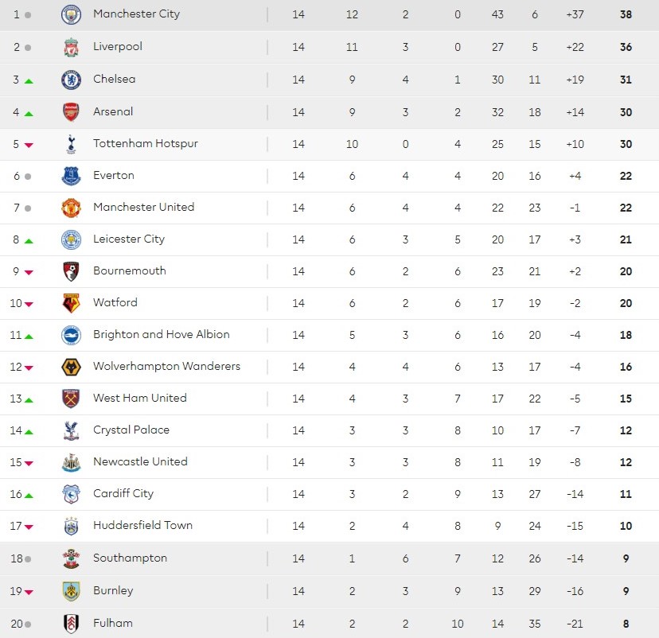Viewport: 659px width, 638px height.
Task: Click the Wolverhampton Wanderers wolf badge
Action: click(x=72, y=367)
